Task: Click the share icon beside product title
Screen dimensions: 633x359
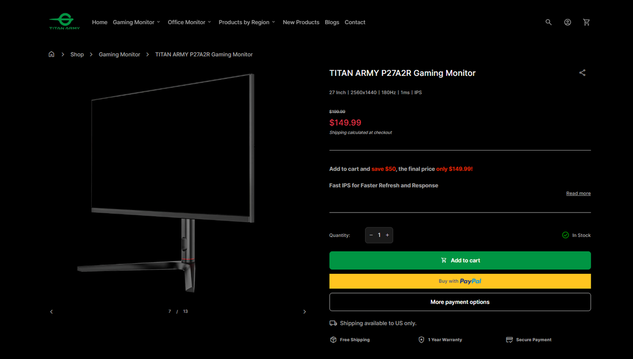Action: click(x=582, y=73)
